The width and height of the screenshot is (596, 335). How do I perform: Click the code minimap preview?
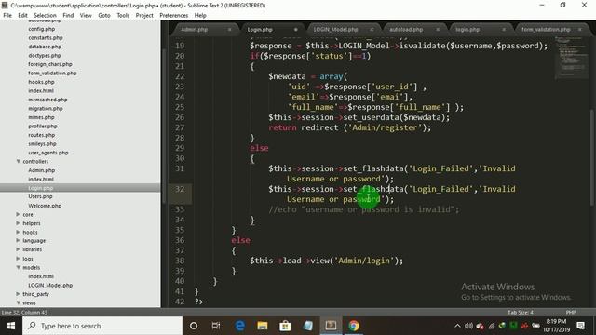pyautogui.click(x=571, y=57)
